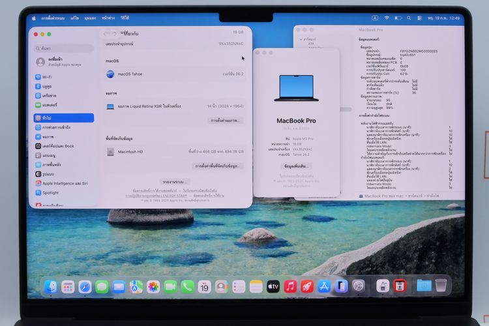Viewport: 489px width, 326px height.
Task: Open the ENERGY STAR compliance link
Action: pos(156,196)
